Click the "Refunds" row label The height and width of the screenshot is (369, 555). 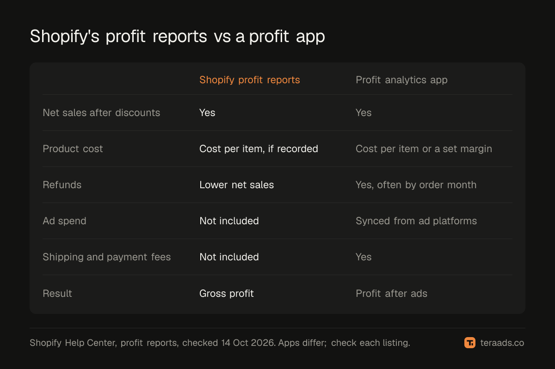[x=62, y=185]
